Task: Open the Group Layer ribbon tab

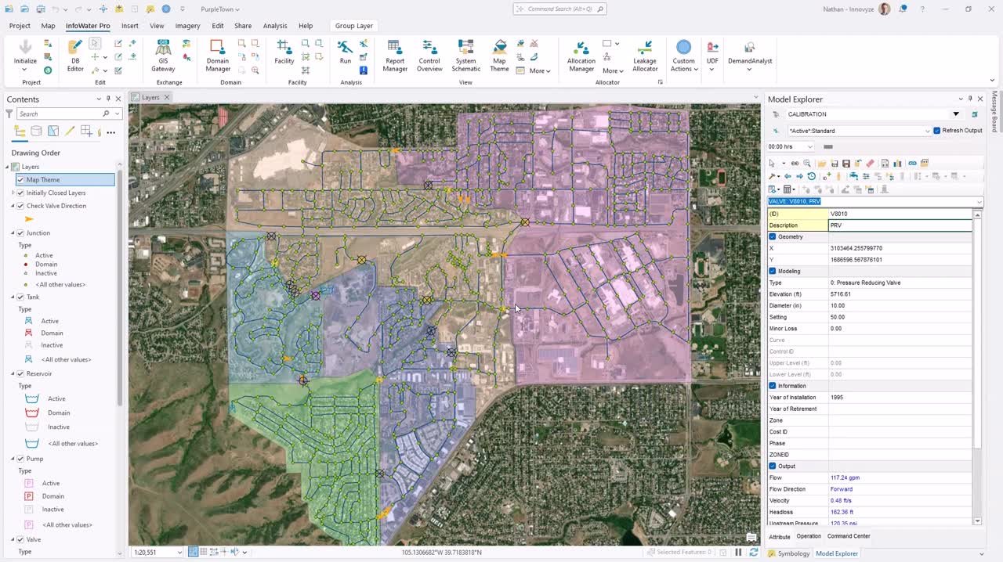Action: (x=354, y=26)
